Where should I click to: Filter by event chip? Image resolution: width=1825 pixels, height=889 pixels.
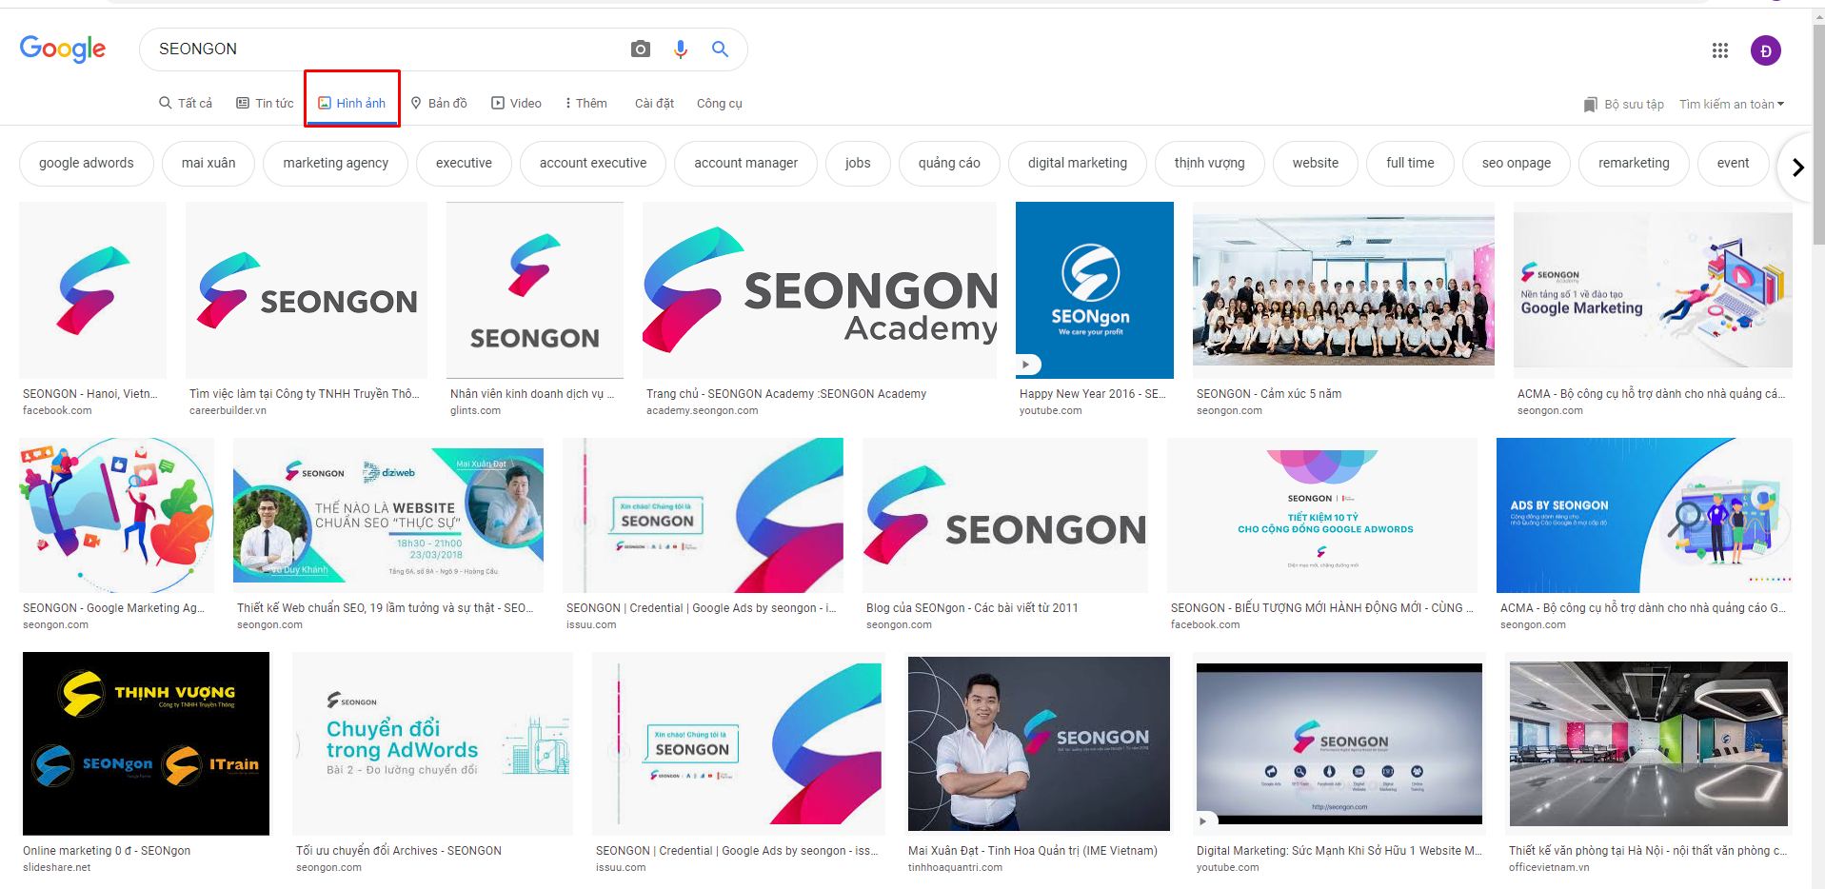tap(1733, 163)
